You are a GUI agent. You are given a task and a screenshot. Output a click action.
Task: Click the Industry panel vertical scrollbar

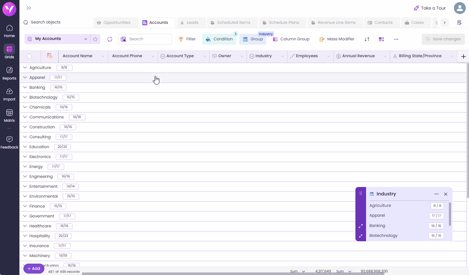point(450,214)
